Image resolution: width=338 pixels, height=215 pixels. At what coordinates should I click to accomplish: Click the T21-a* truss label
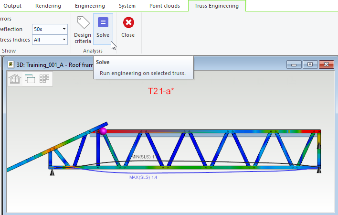click(161, 91)
